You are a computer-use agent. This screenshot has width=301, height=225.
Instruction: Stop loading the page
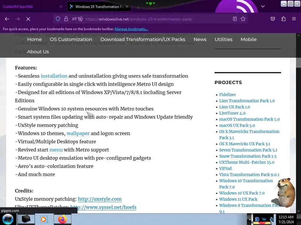click(28, 19)
